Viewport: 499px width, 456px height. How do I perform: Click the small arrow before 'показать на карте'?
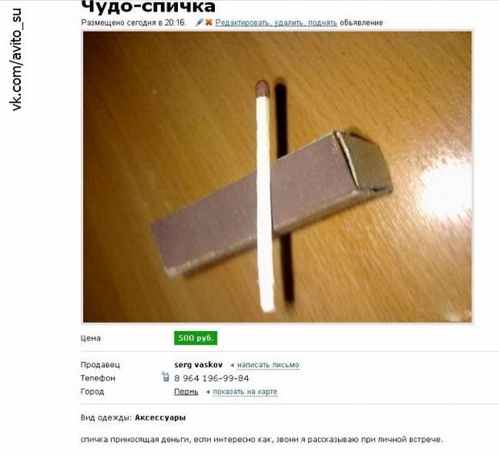[208, 392]
